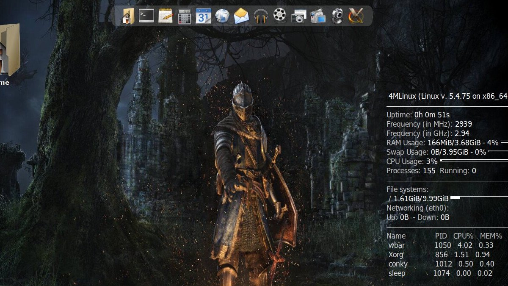The width and height of the screenshot is (508, 286).
Task: Open the X-shaped icon on the dock
Action: tap(356, 16)
